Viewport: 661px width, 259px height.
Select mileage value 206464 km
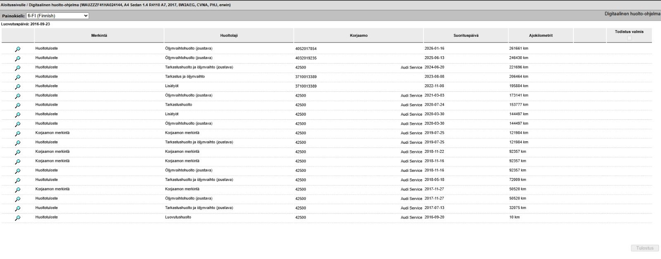[518, 76]
